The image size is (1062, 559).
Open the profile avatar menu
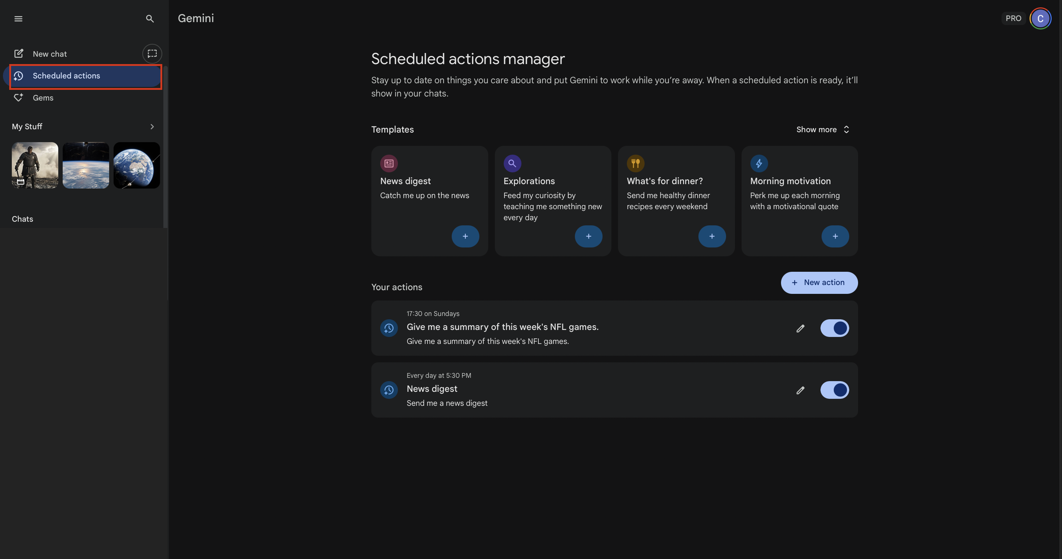(1040, 18)
